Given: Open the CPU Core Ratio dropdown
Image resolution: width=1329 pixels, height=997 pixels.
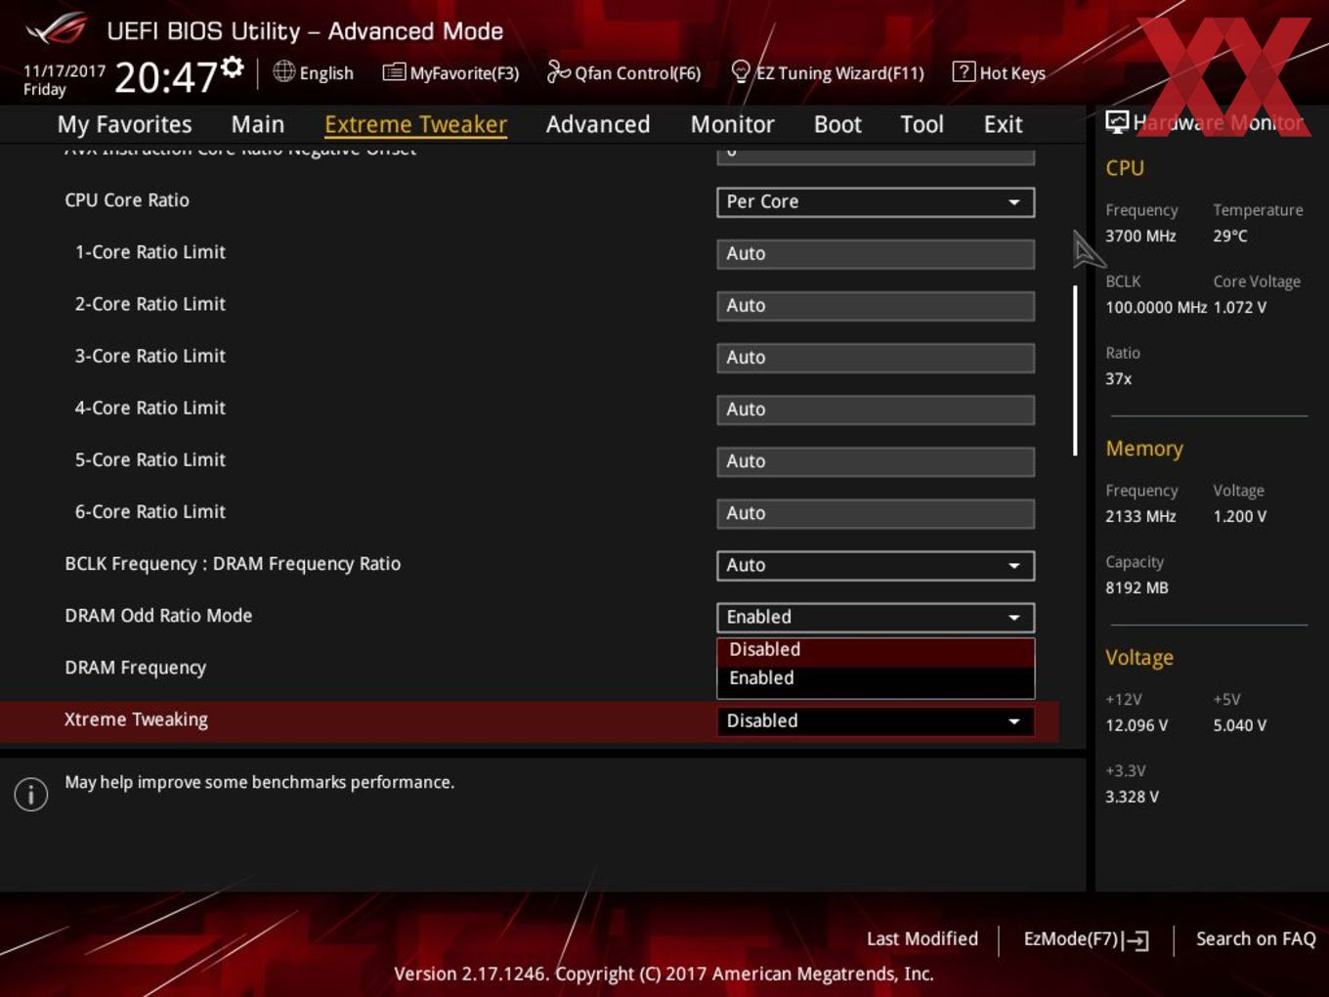Looking at the screenshot, I should [876, 201].
